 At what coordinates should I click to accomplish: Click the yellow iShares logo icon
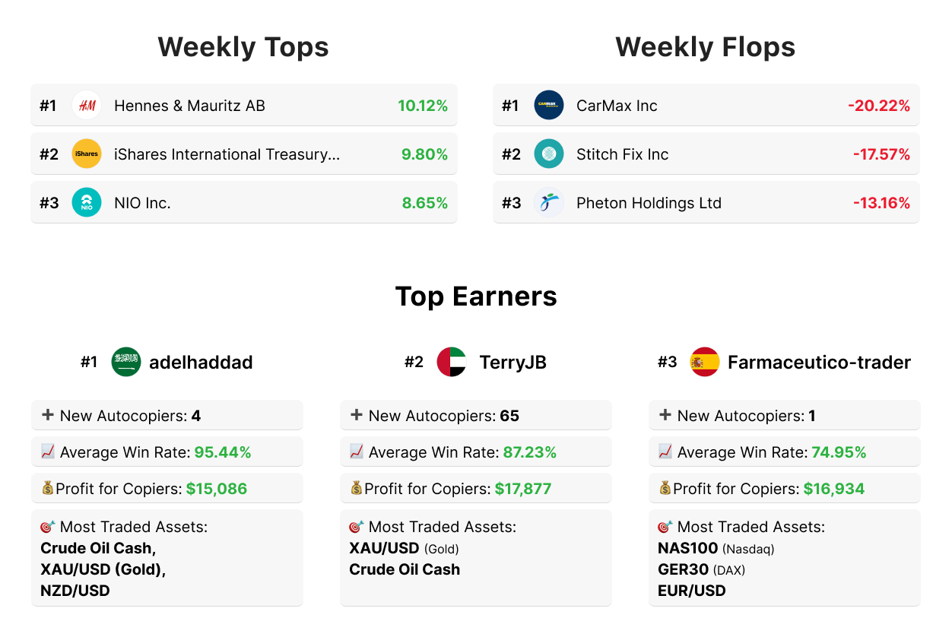(87, 154)
